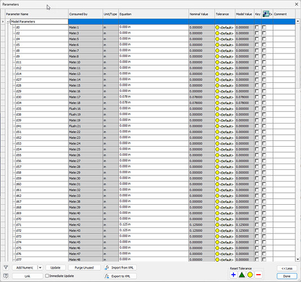Click tolerance yellow circle in d41 row

coord(217,126)
